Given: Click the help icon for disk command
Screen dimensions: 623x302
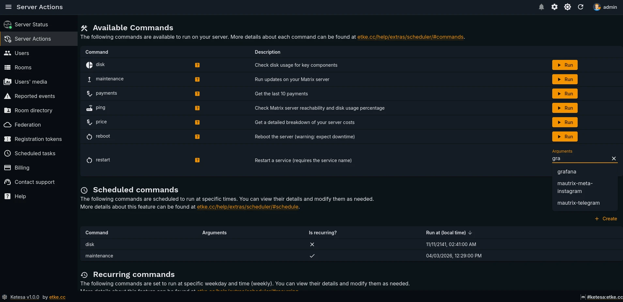Looking at the screenshot, I should point(197,65).
